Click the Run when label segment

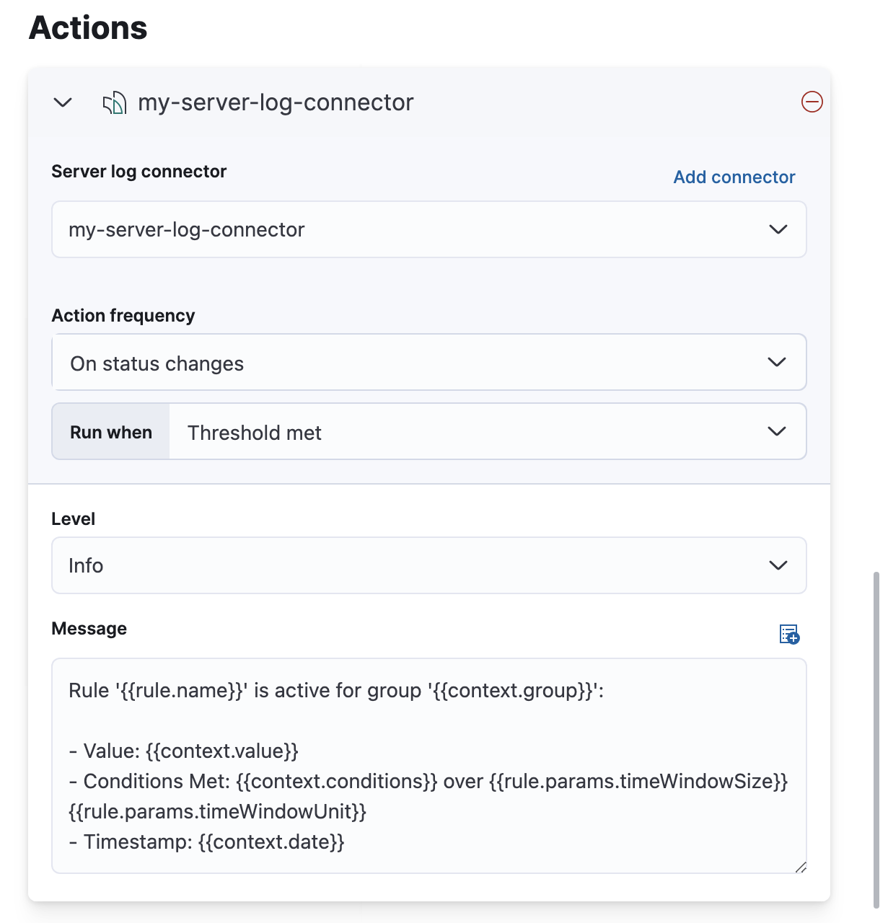coord(110,431)
